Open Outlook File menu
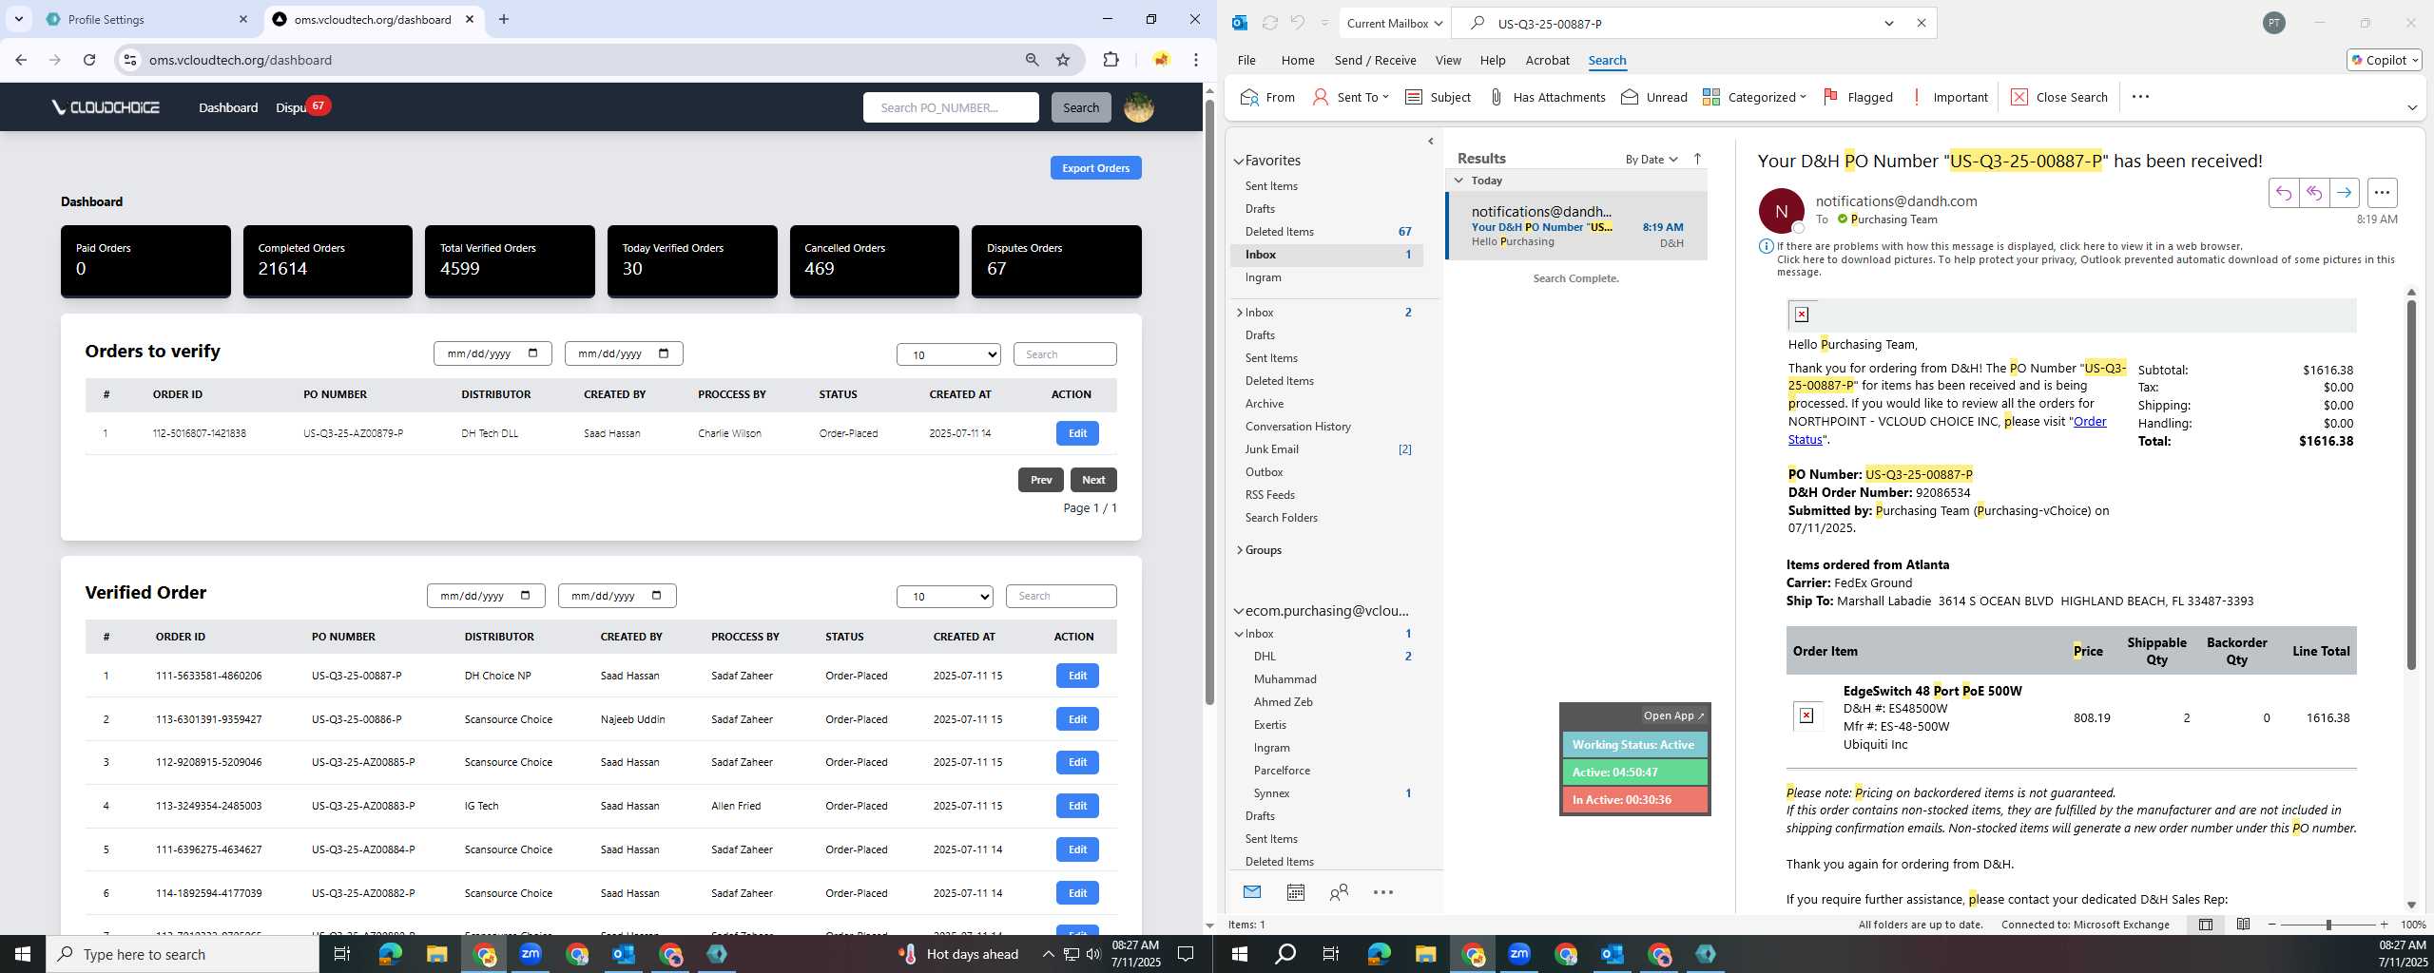 pos(1246,60)
